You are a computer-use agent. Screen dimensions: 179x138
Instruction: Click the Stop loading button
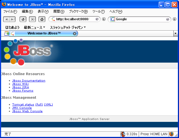point(32,19)
